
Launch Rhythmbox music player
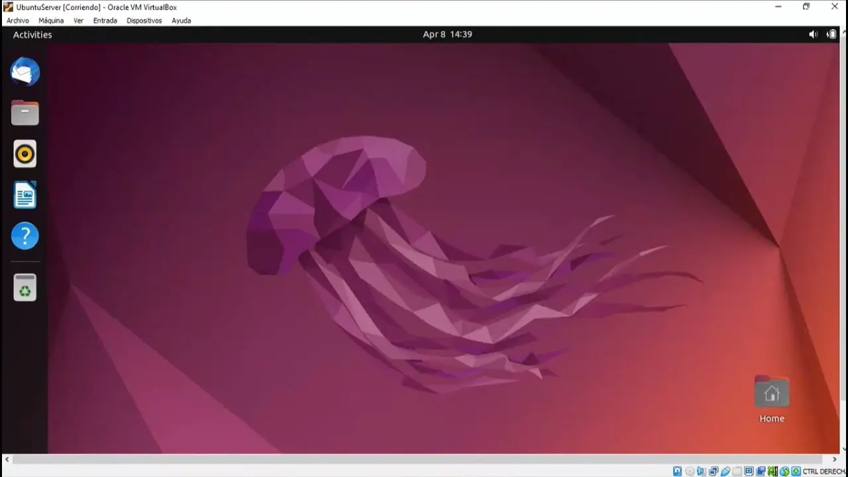pos(25,154)
